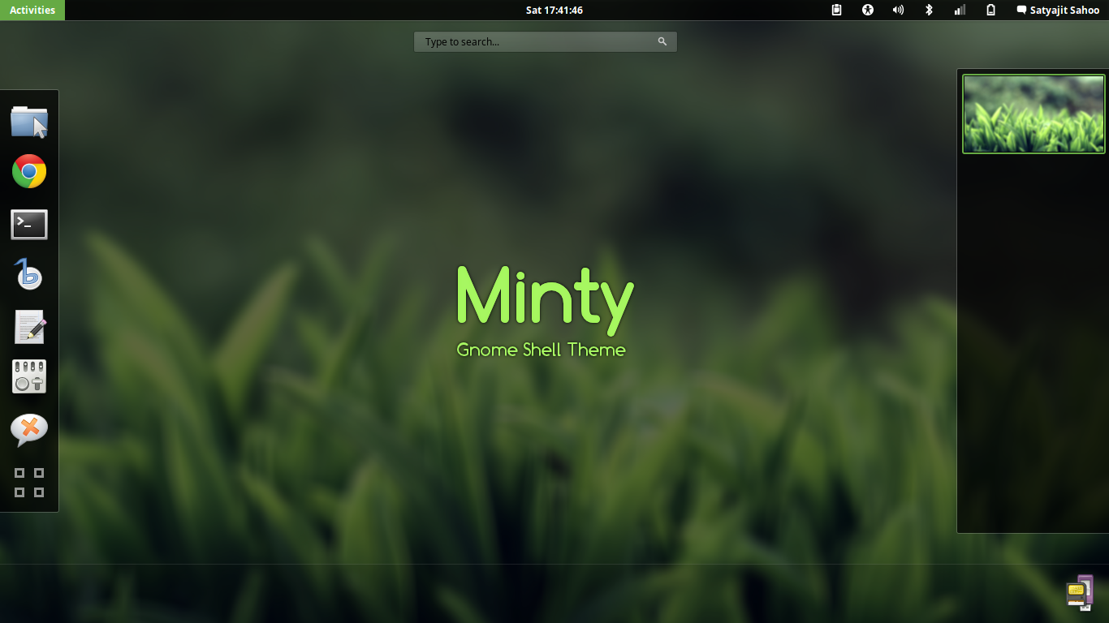
Task: Open the network signal strength icon
Action: (960, 10)
